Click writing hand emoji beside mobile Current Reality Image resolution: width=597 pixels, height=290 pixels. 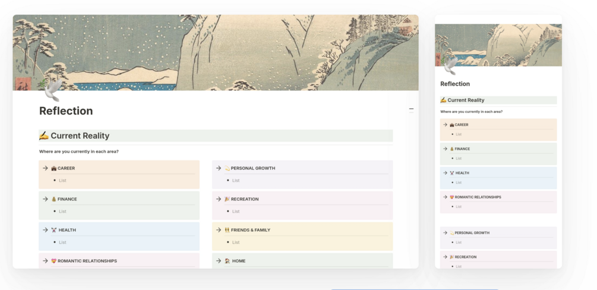(443, 100)
